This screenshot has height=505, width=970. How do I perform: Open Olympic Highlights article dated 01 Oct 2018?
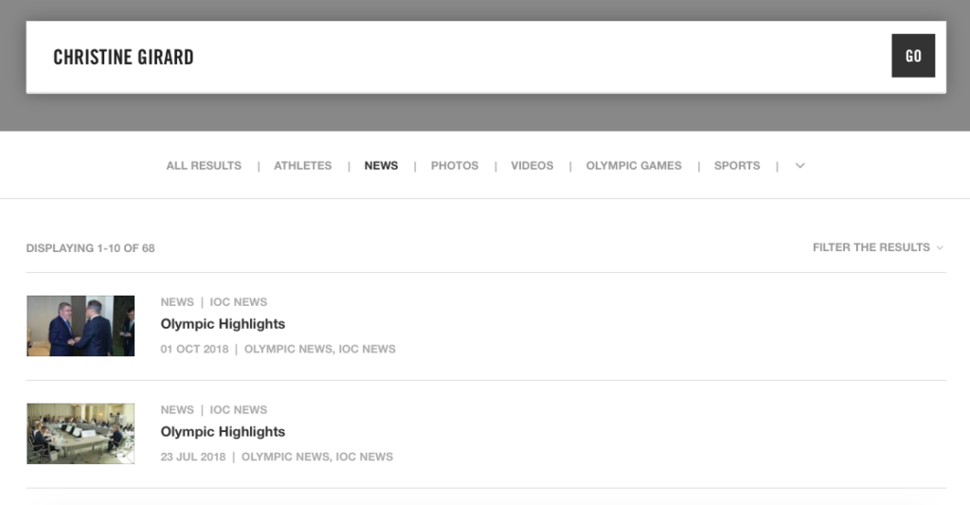223,324
